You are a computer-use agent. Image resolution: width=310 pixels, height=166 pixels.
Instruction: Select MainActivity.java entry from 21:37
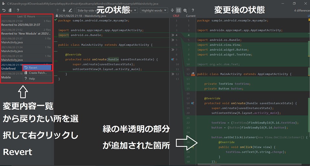(x=26, y=40)
